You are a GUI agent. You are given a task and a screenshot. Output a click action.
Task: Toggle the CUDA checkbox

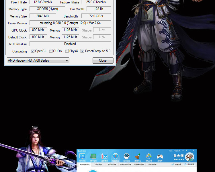coord(50,51)
